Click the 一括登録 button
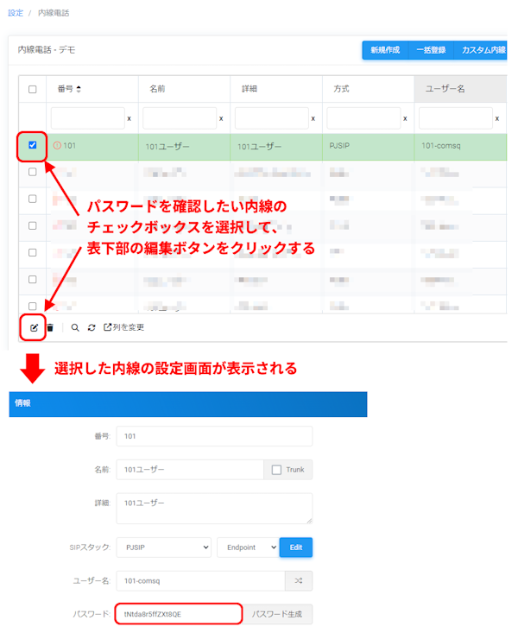Image resolution: width=518 pixels, height=633 pixels. 431,50
